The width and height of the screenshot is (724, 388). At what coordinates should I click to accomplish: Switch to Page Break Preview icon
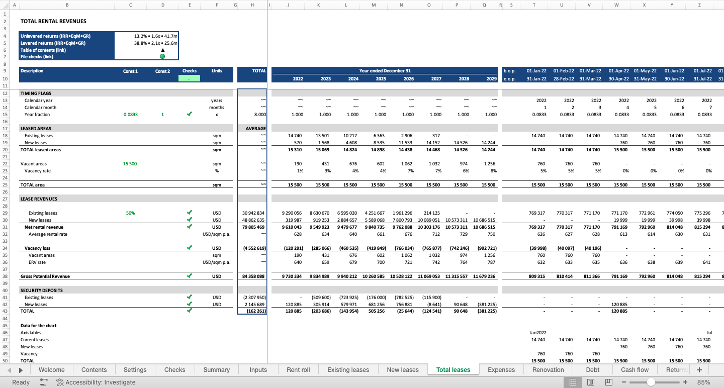pos(608,382)
